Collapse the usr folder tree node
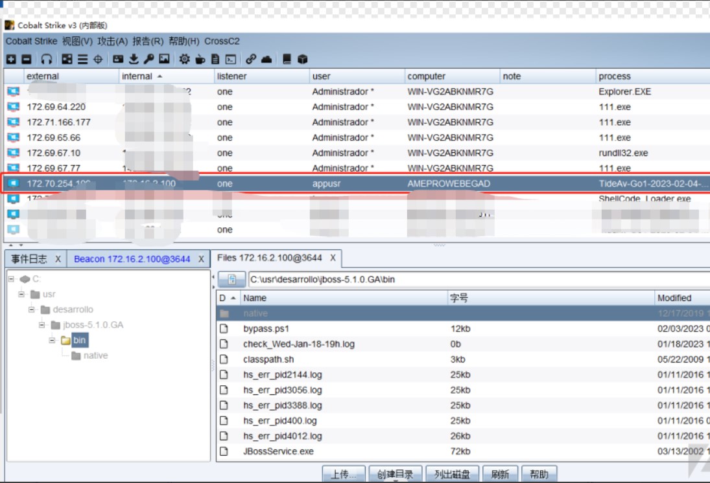This screenshot has width=710, height=483. click(x=21, y=295)
